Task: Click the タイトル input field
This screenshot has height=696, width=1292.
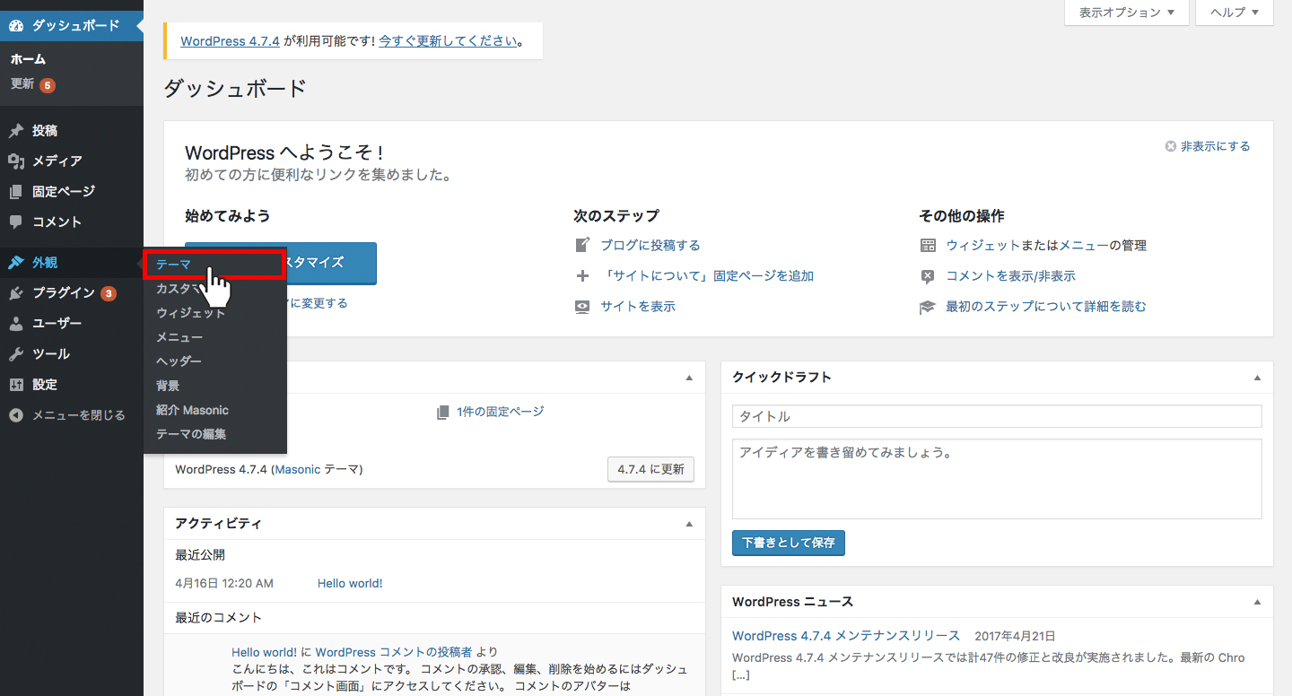Action: coord(997,416)
